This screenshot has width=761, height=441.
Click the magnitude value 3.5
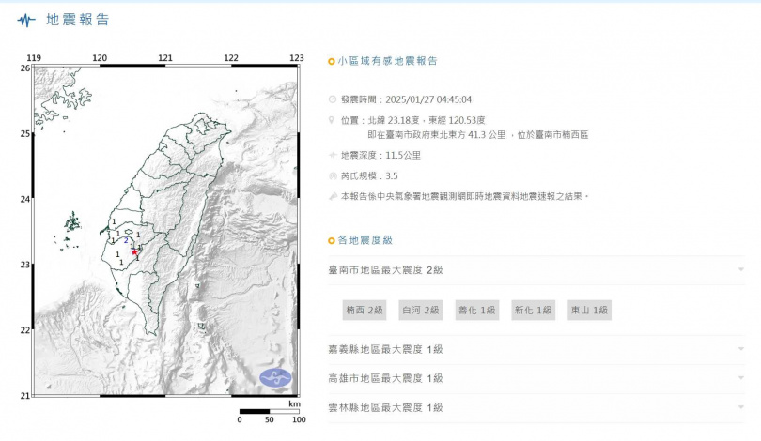click(x=392, y=175)
